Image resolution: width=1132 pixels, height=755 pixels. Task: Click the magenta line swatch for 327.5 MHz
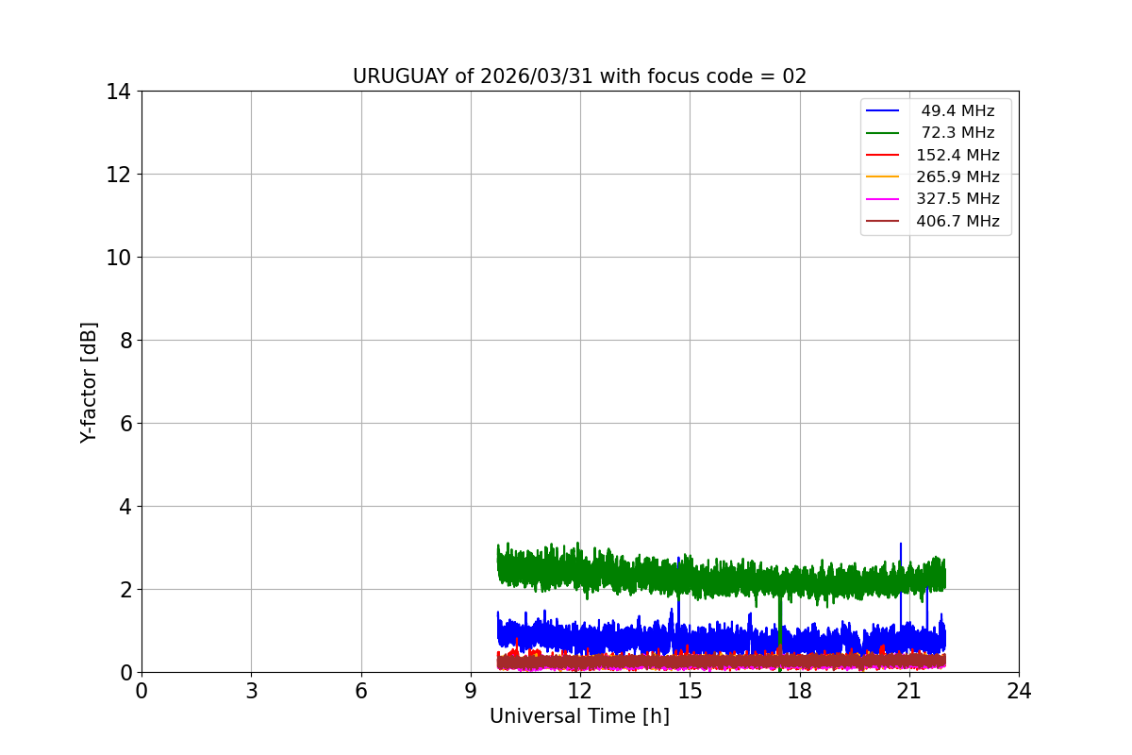[x=883, y=199]
